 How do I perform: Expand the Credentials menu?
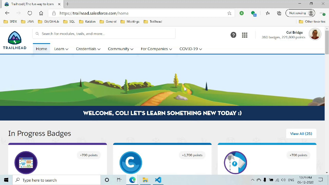pyautogui.click(x=88, y=49)
